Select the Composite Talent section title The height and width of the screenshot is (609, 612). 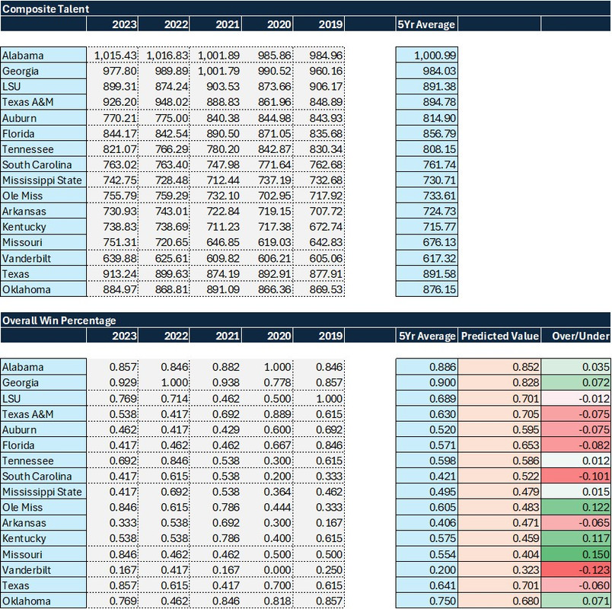[x=46, y=9]
